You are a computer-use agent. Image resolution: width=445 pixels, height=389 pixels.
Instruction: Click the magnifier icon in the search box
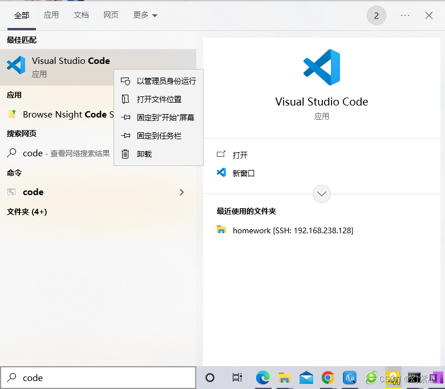[x=11, y=378]
